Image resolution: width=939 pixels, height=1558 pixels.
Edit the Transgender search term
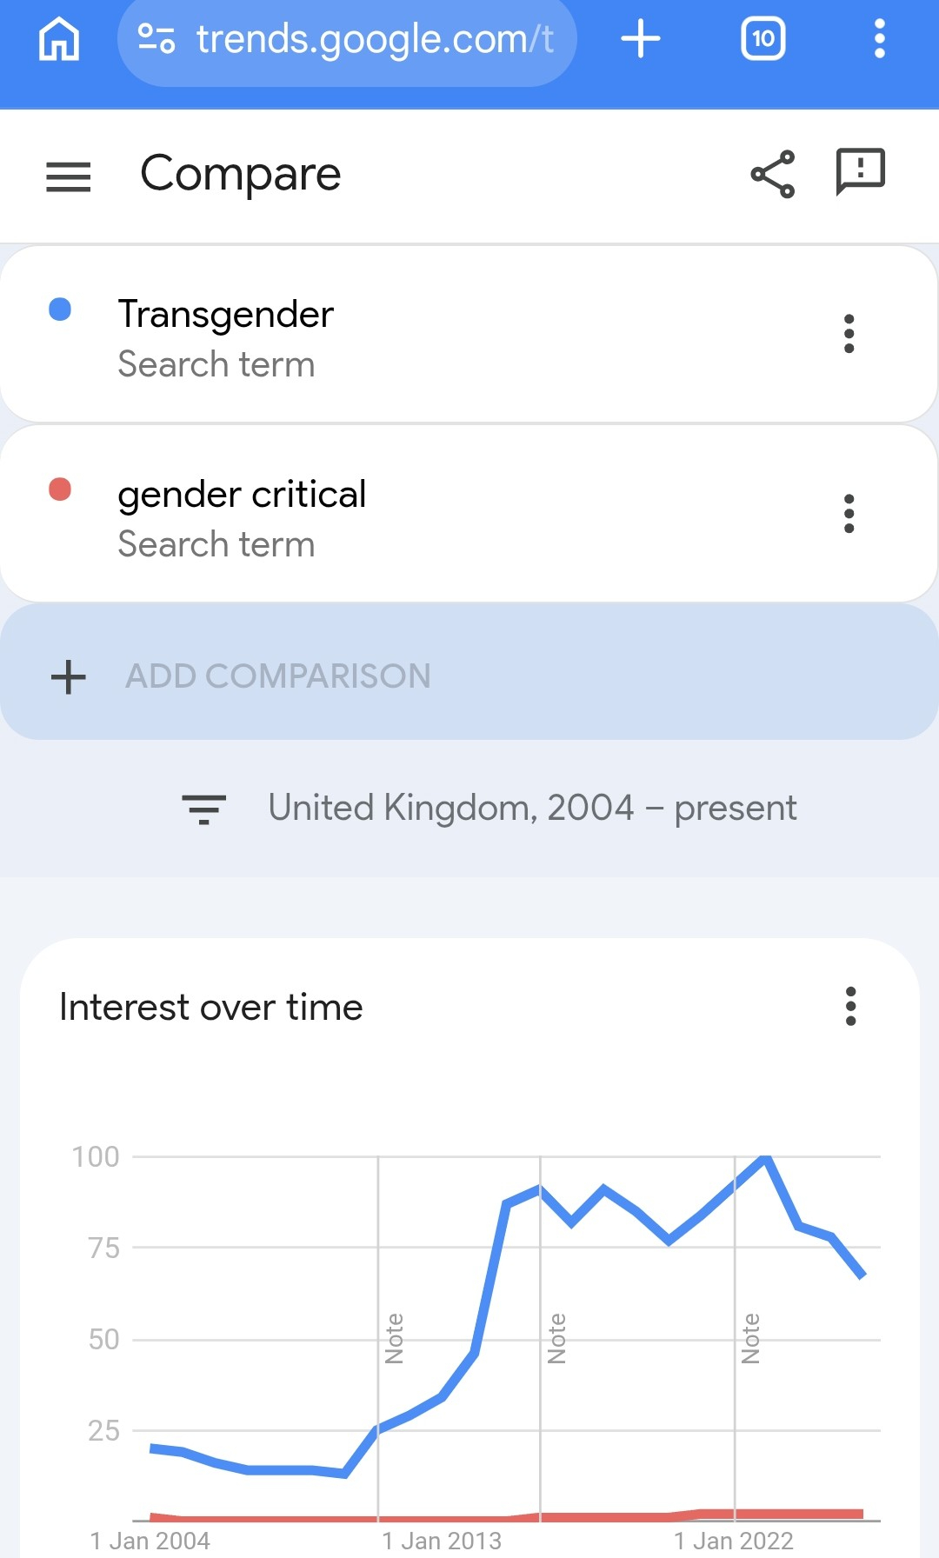coord(226,315)
